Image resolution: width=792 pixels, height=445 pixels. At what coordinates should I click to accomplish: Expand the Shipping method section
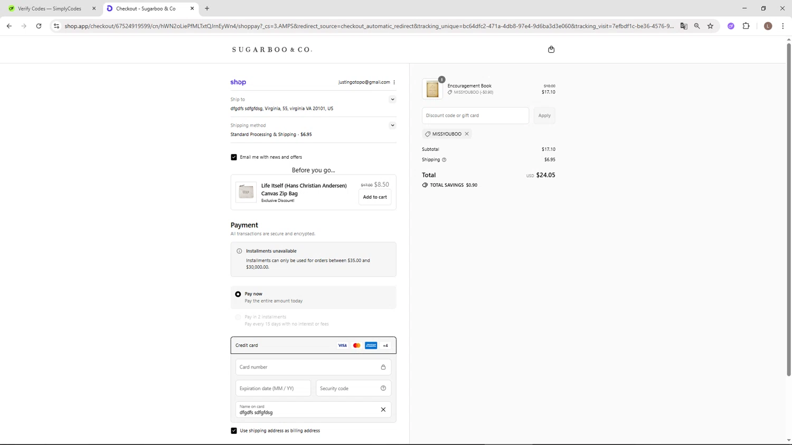[392, 125]
